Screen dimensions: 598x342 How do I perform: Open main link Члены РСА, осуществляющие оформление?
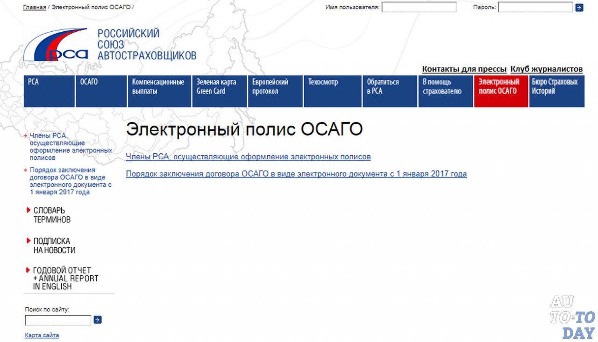point(248,157)
